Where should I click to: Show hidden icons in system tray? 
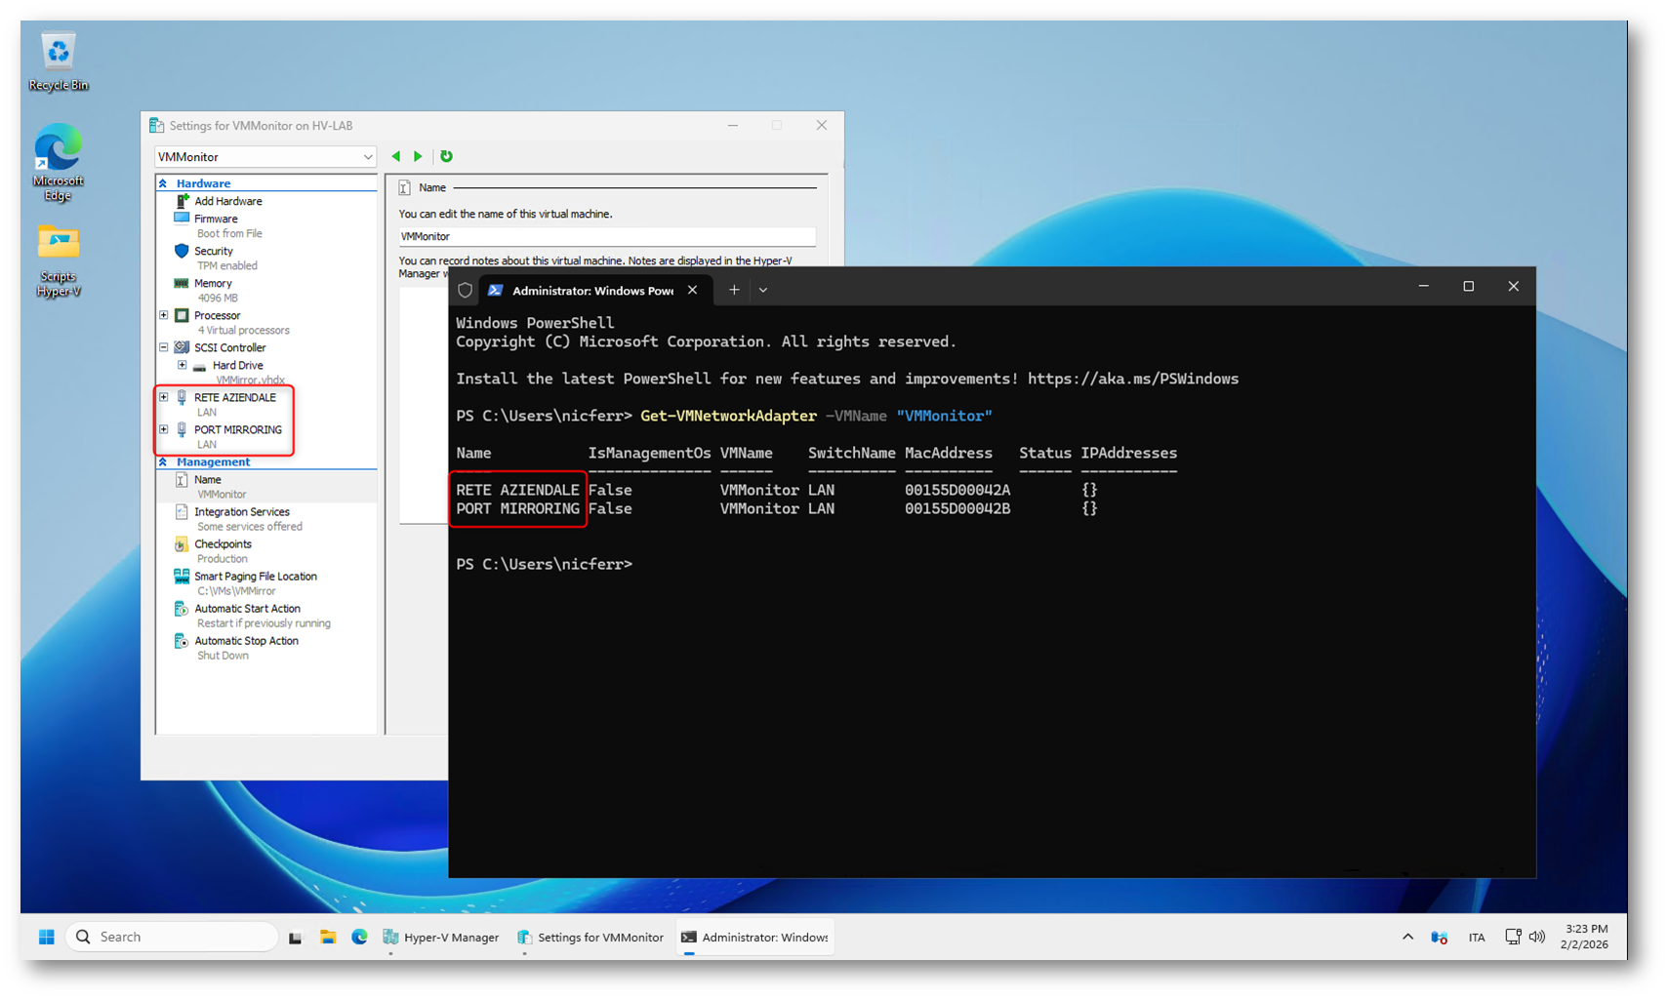tap(1407, 937)
